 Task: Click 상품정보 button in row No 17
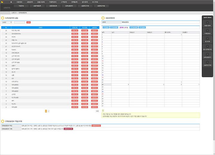[x=94, y=59]
